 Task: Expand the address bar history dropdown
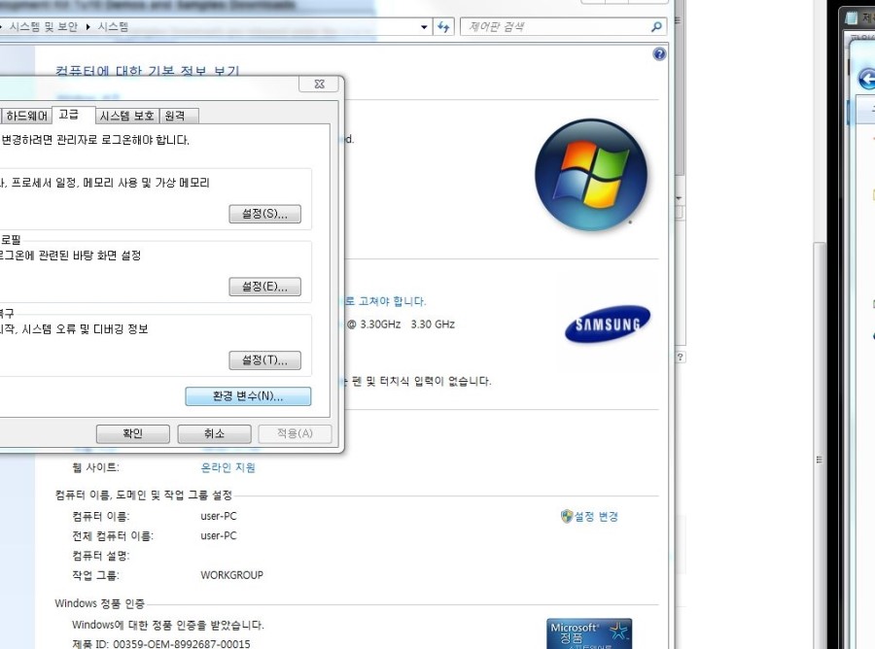424,27
